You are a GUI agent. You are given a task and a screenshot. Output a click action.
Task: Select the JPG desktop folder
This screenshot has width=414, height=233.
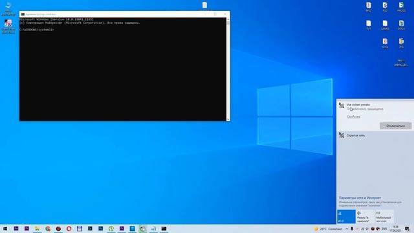pyautogui.click(x=401, y=43)
